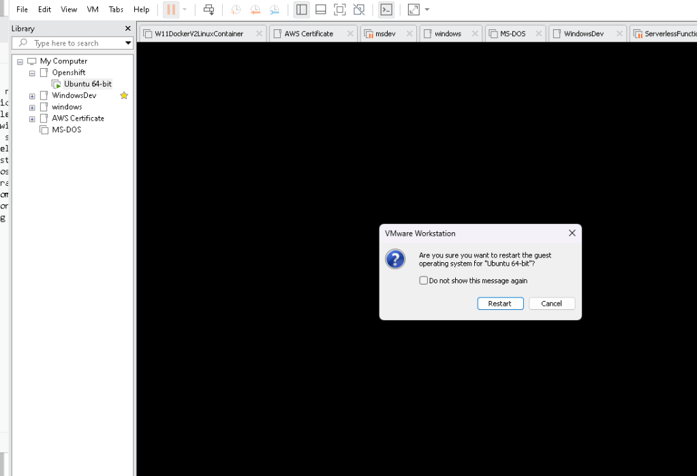Close the VMware Workstation dialog

572,233
